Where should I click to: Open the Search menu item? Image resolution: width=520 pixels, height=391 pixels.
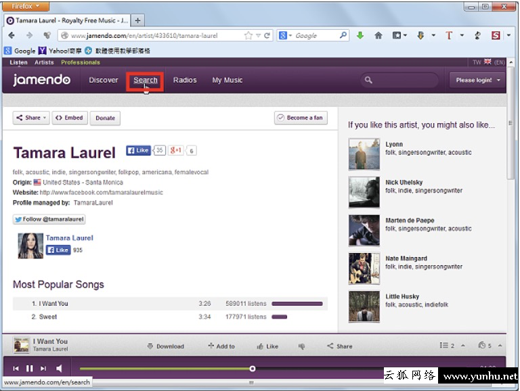[146, 80]
